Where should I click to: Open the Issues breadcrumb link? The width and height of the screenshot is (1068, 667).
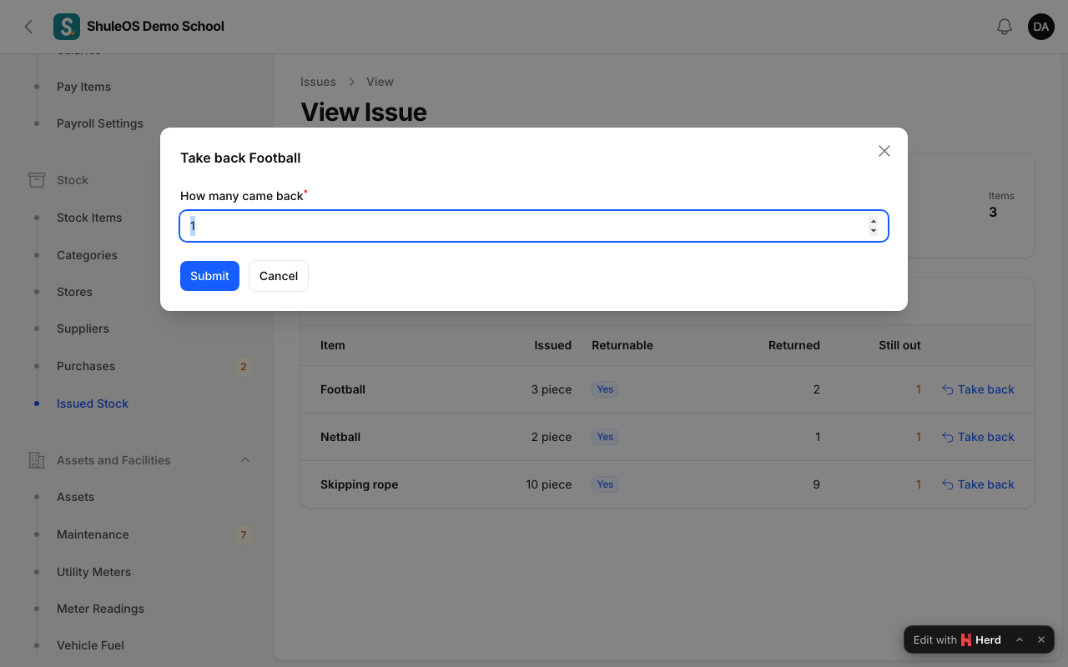[x=318, y=82]
